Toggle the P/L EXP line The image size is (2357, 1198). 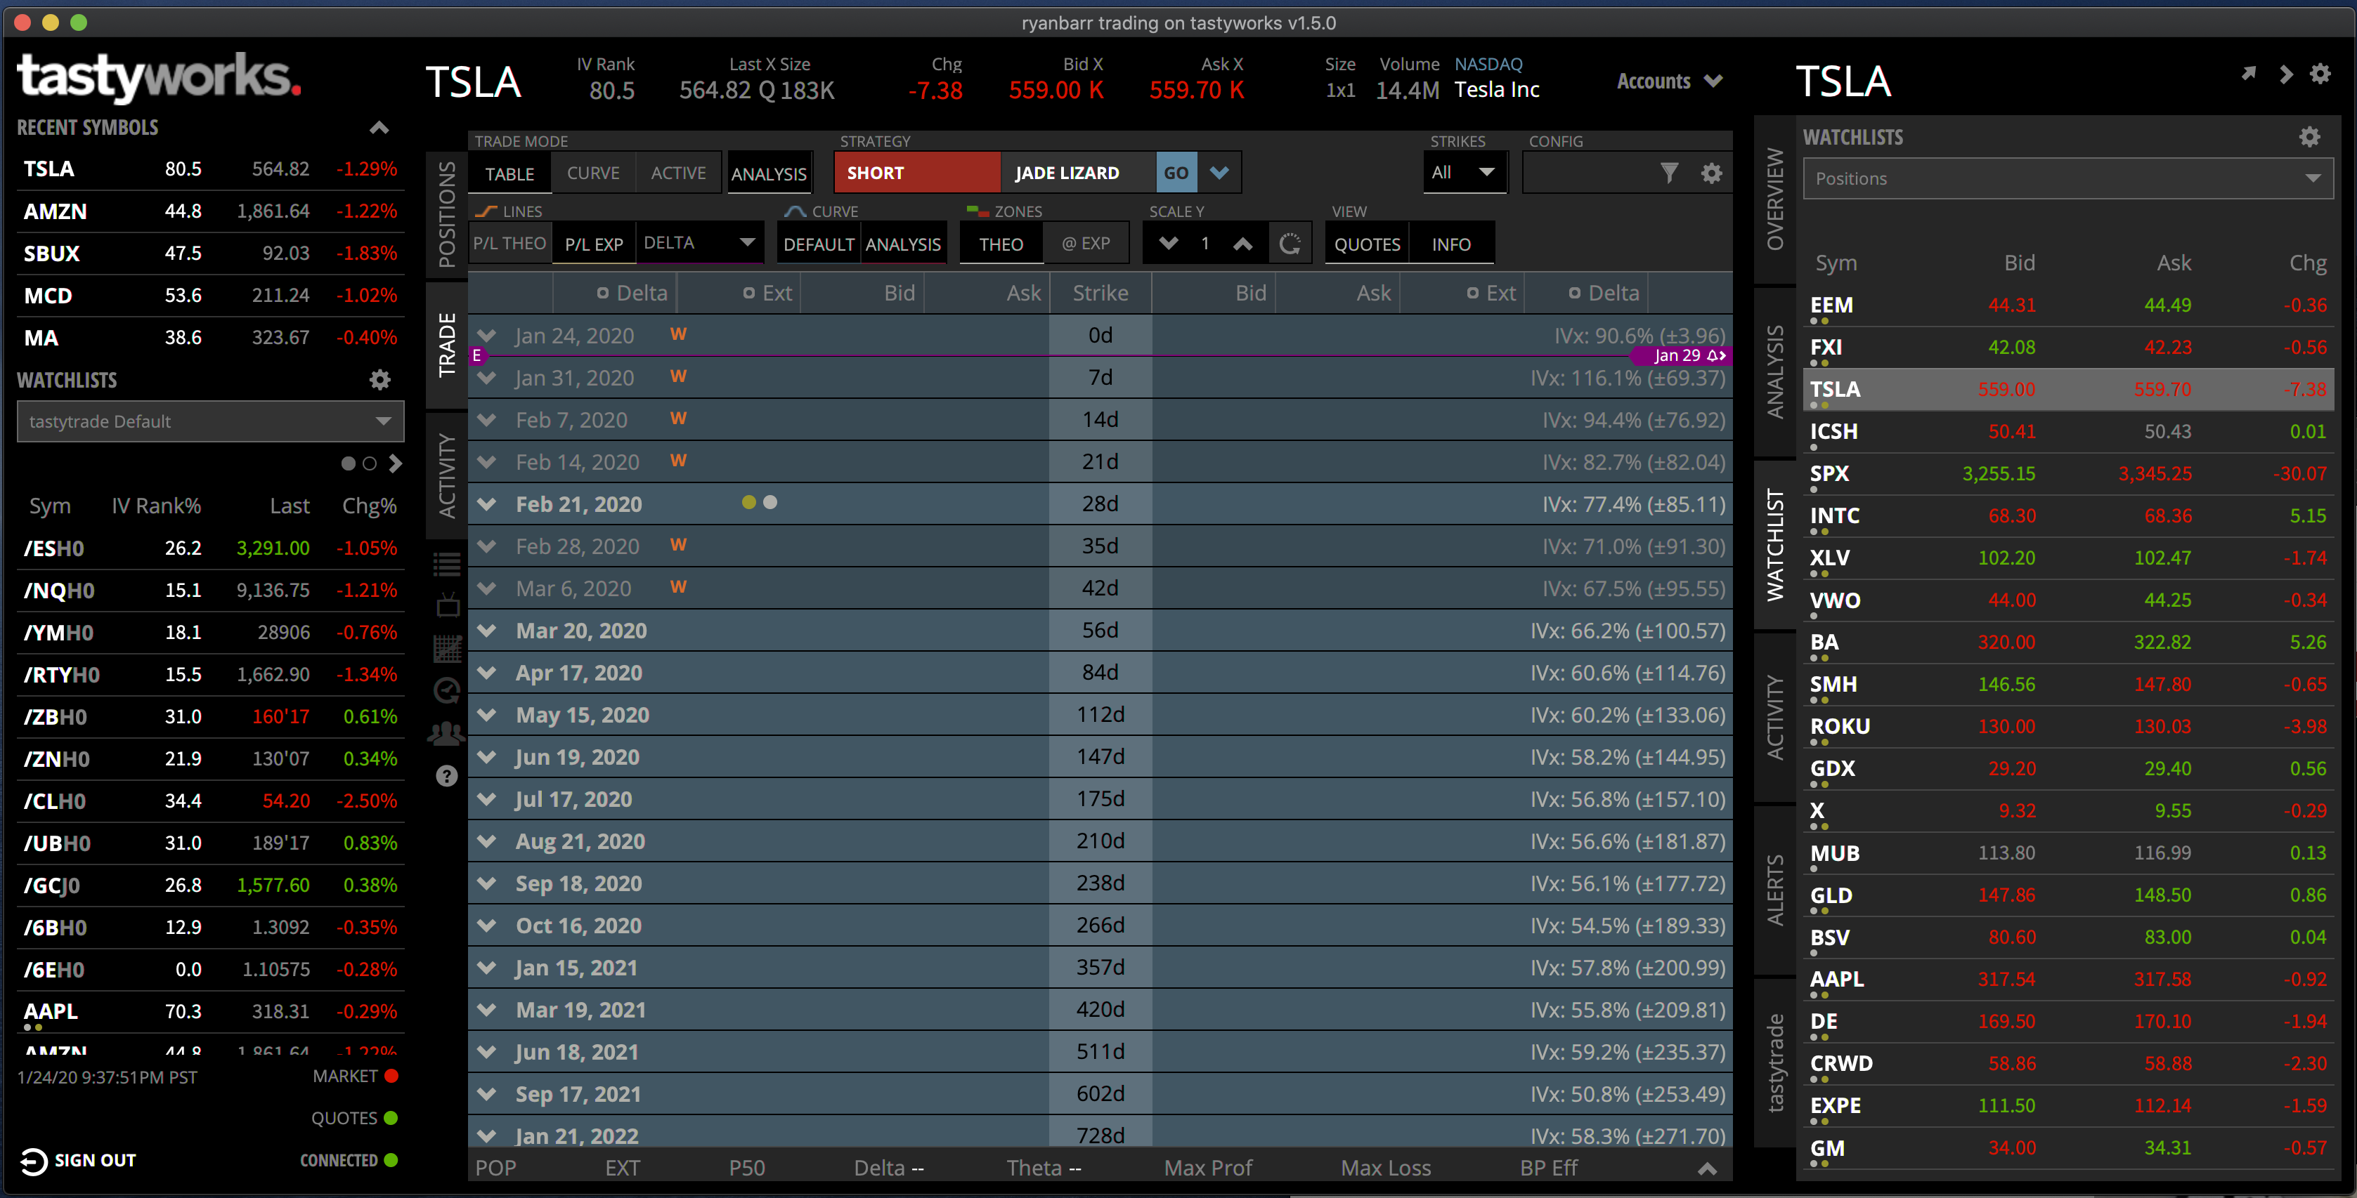click(x=593, y=244)
